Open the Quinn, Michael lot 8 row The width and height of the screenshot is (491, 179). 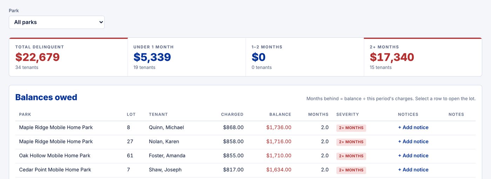point(245,128)
